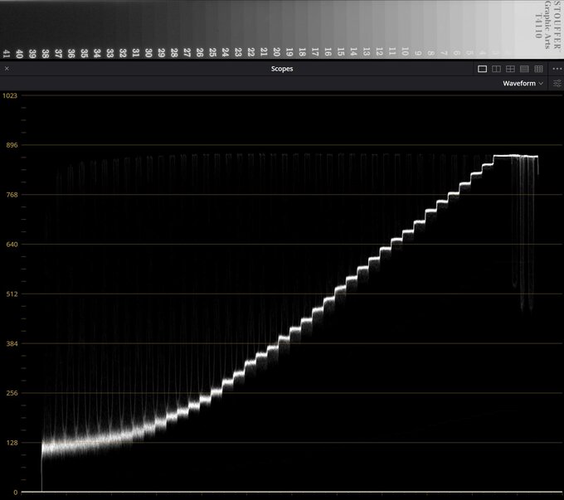Image resolution: width=564 pixels, height=500 pixels.
Task: Select the nine-up grid scope layout
Action: (538, 69)
